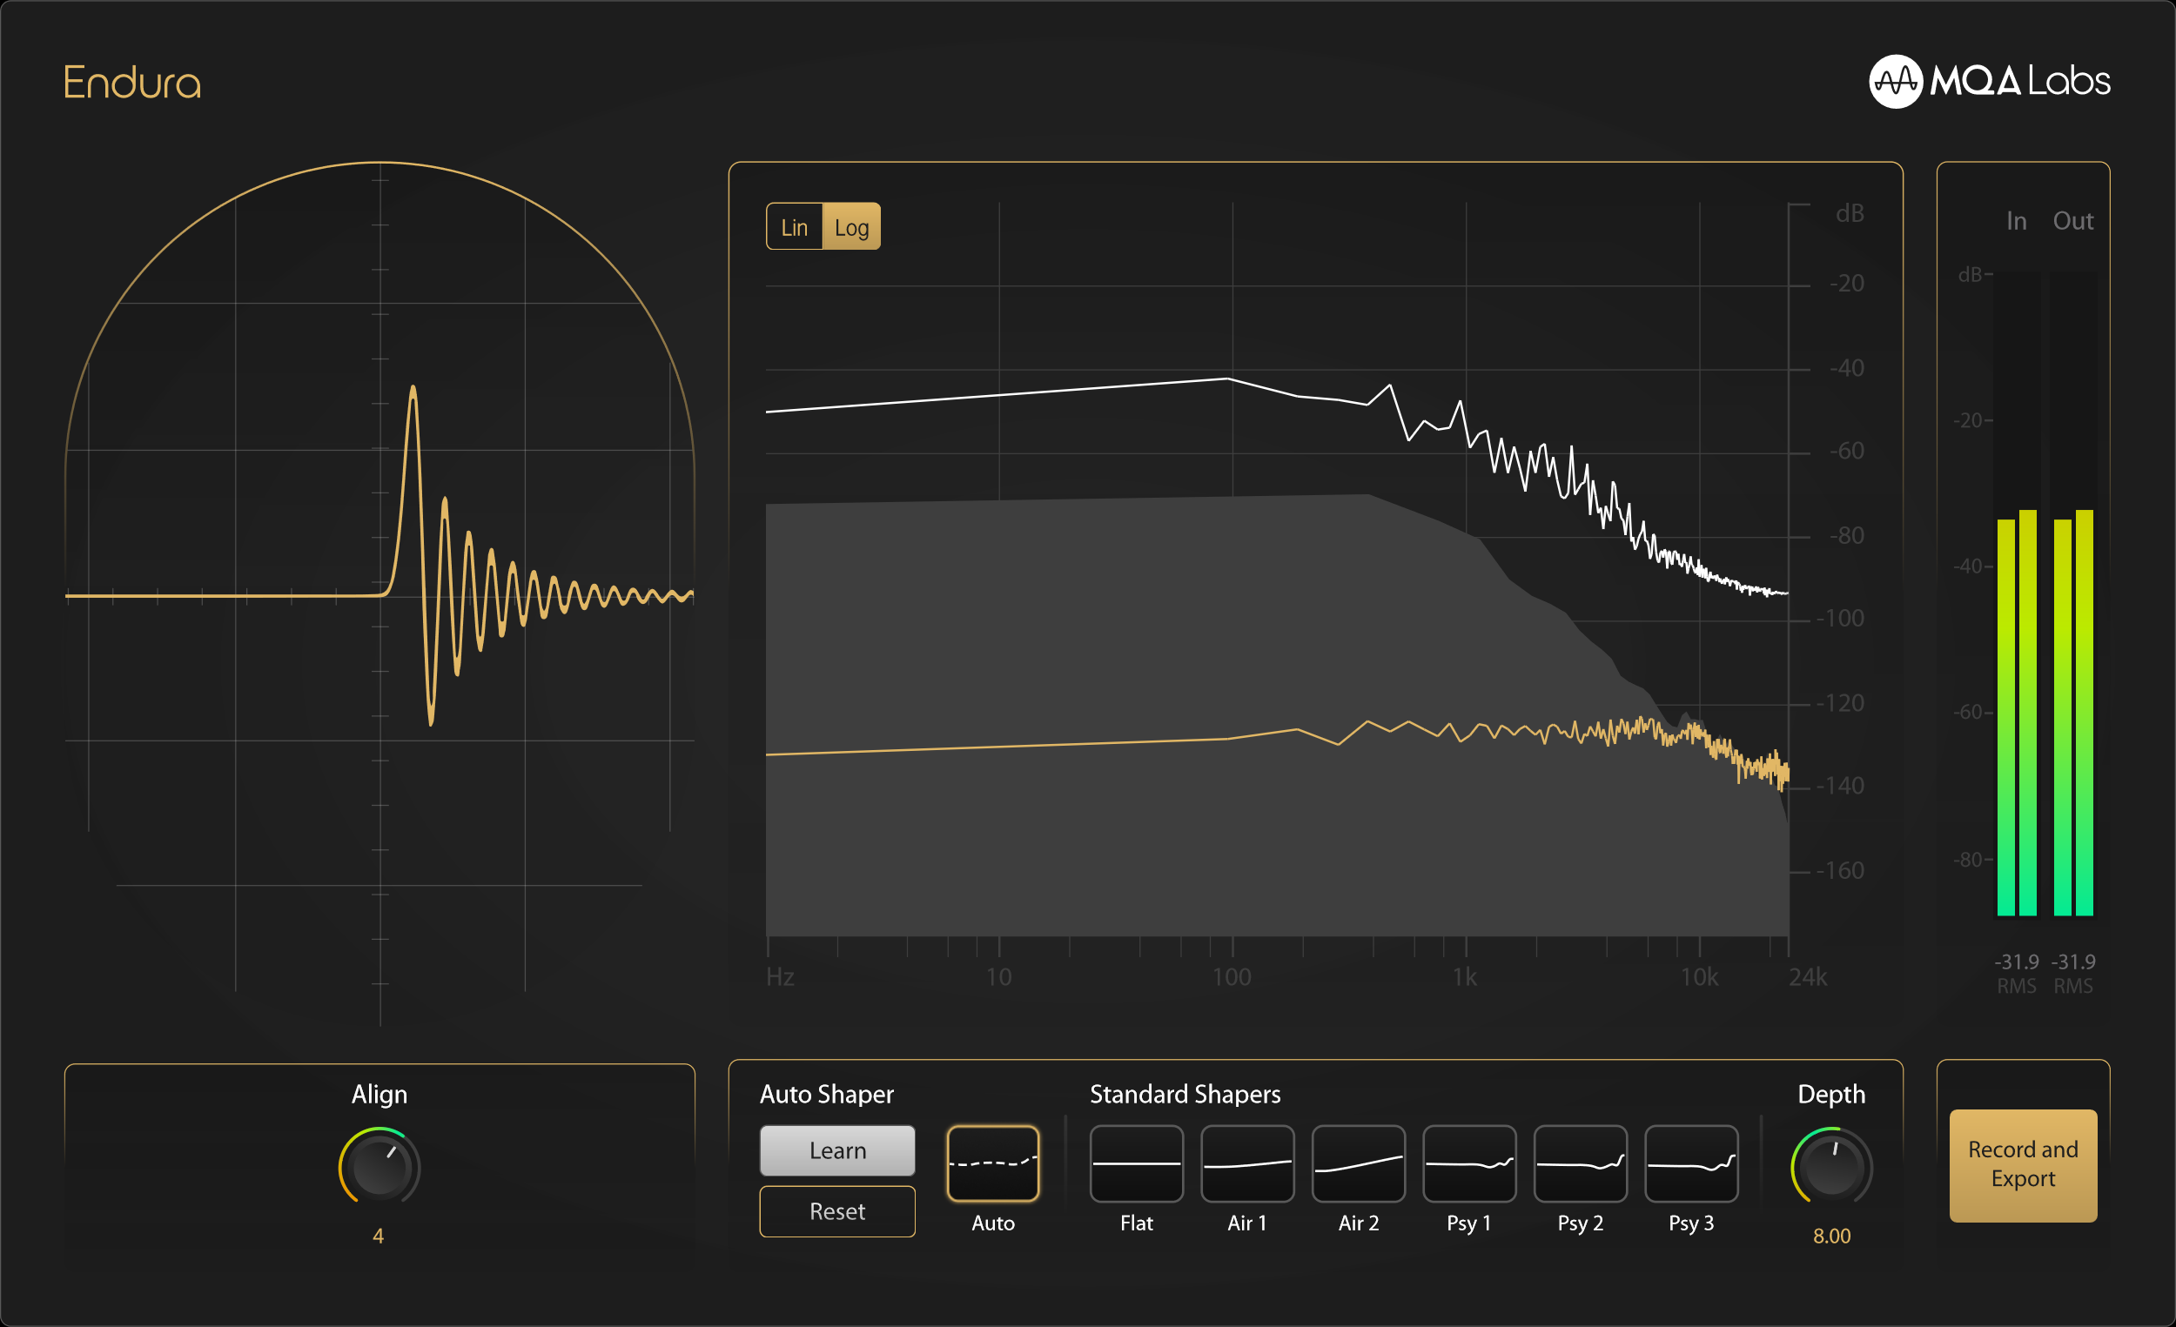The height and width of the screenshot is (1327, 2176).
Task: Click the Depth value 8.00
Action: point(1831,1236)
